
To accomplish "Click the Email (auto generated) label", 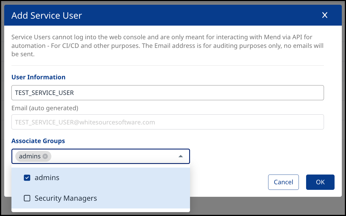I will pos(45,108).
